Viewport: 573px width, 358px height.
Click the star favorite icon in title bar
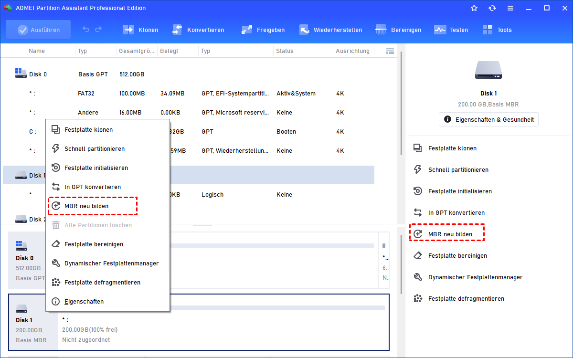coord(474,8)
